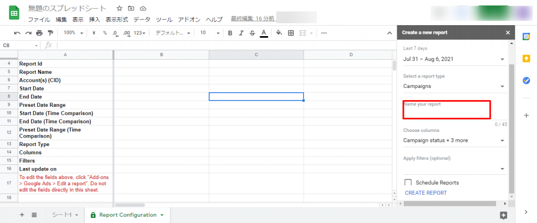Click the Report Name cell
This screenshot has width=537, height=223.
point(66,72)
